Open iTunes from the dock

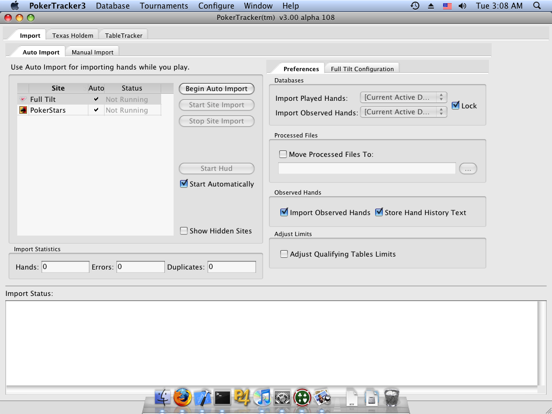261,397
